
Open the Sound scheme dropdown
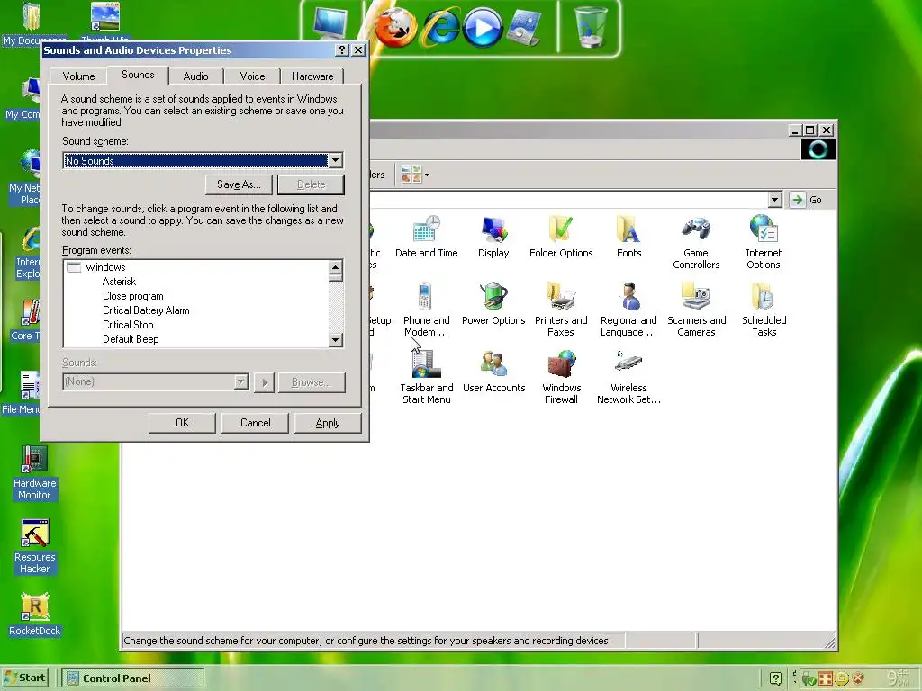click(x=335, y=160)
